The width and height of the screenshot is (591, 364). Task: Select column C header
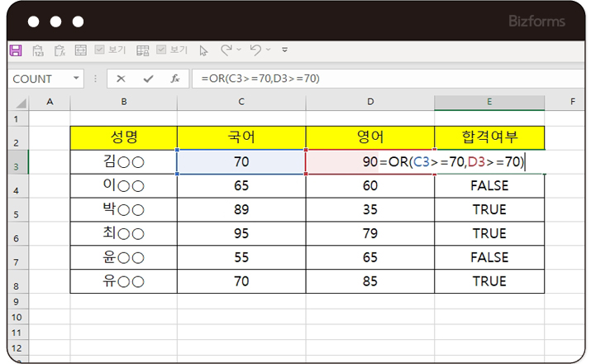tap(241, 102)
